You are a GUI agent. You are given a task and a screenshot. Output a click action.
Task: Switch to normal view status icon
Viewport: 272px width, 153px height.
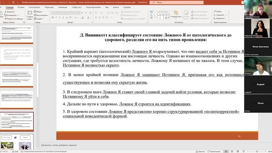(226, 151)
